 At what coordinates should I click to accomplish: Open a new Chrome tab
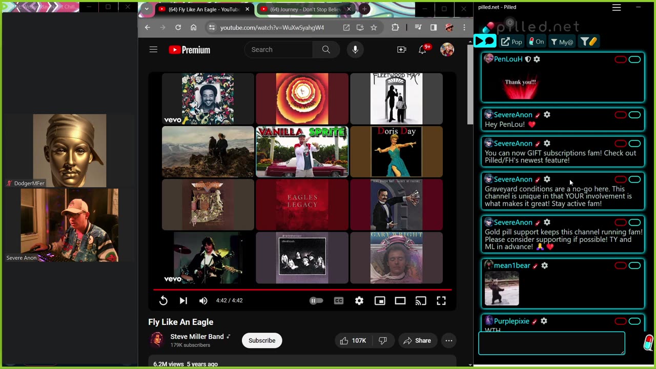[x=364, y=9]
